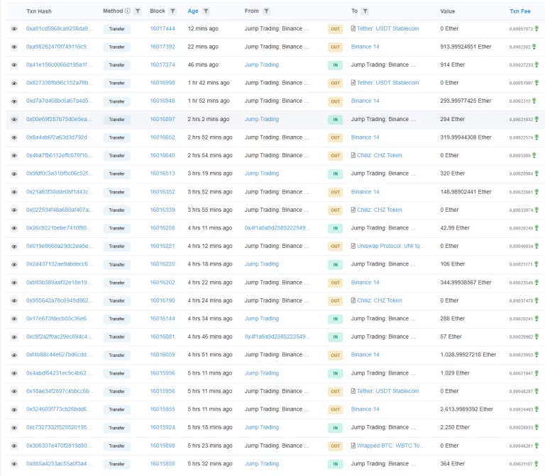Screen dimensions: 545x476
Task: Open the Age column filter
Action: click(x=206, y=11)
